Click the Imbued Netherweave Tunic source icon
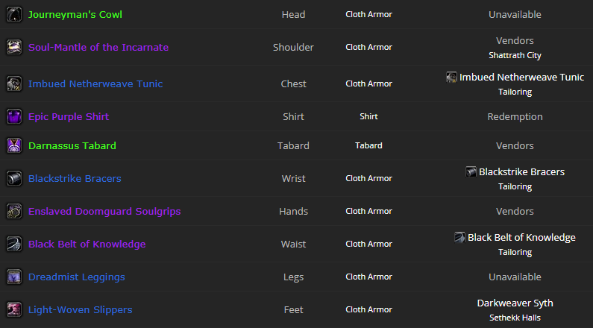The height and width of the screenshot is (328, 593). click(x=451, y=78)
